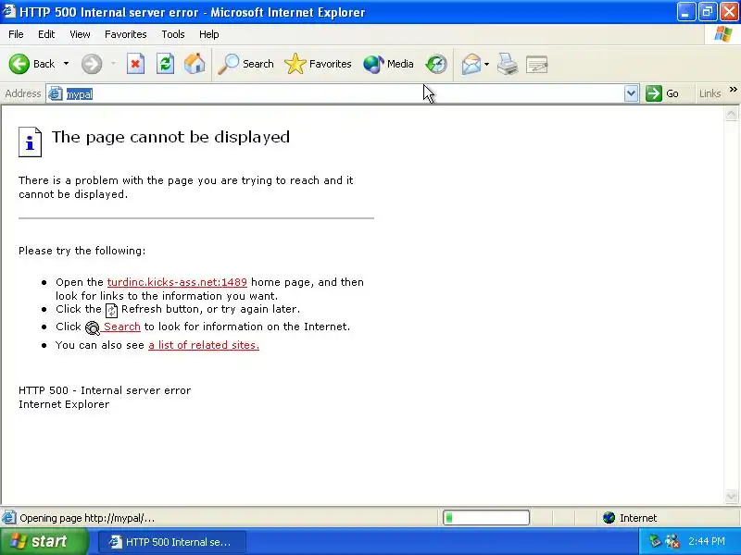Open the Search pane from toolbar
Image resolution: width=741 pixels, height=555 pixels.
(x=245, y=64)
